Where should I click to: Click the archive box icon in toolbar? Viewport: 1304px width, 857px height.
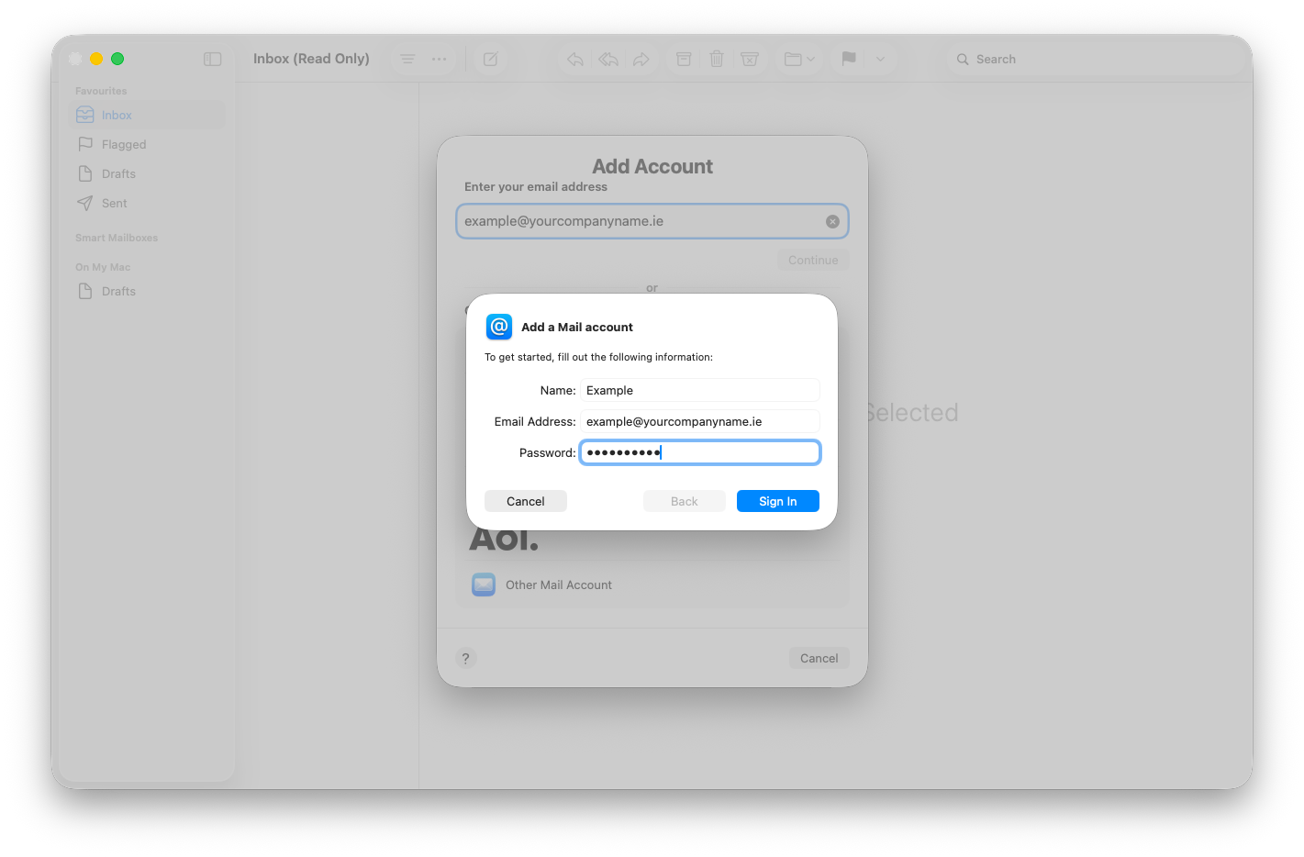click(684, 59)
